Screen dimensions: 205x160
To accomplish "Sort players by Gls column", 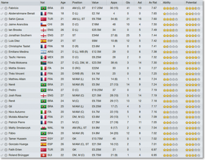I will [128, 3].
